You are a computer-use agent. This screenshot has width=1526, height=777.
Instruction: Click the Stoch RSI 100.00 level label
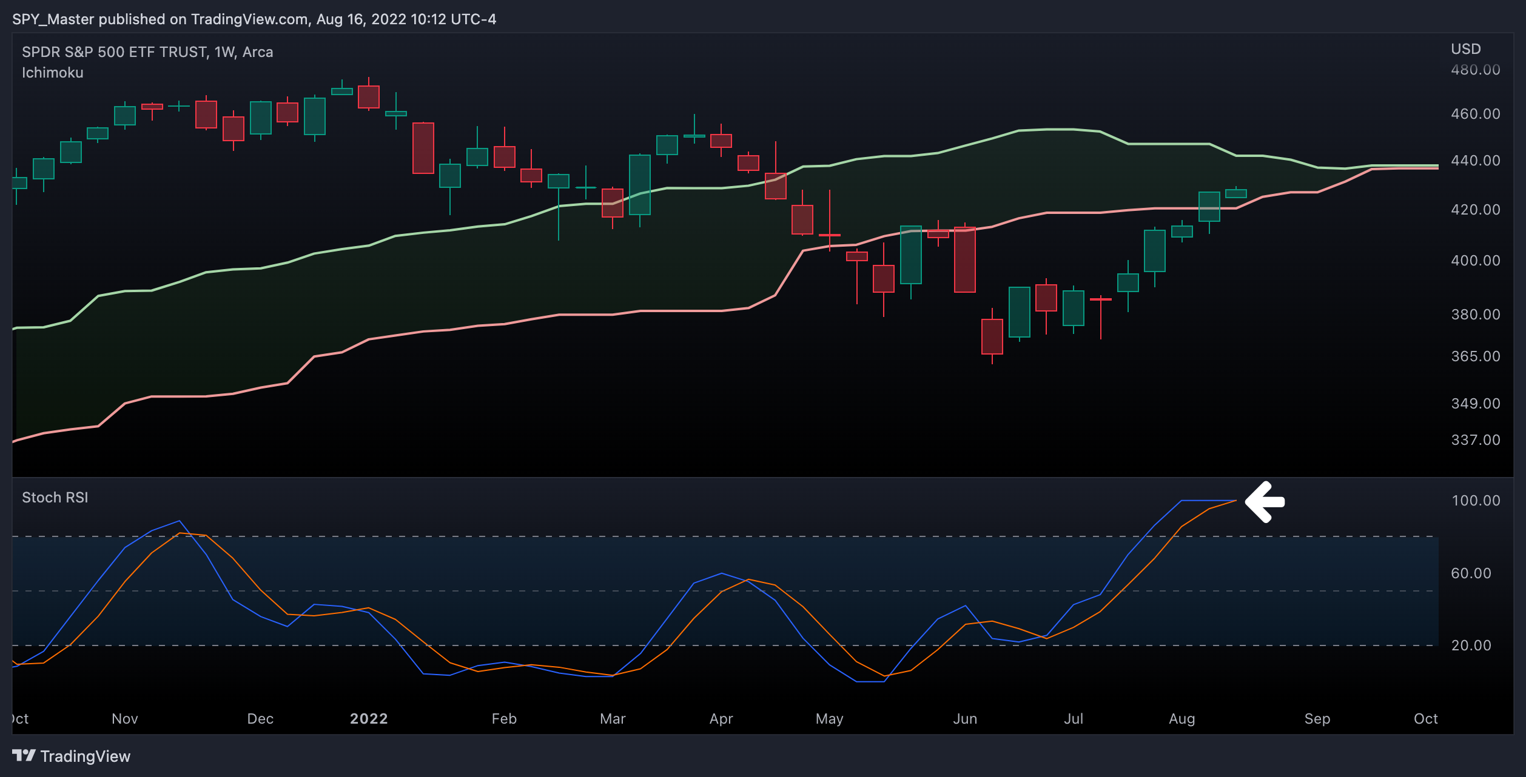(x=1476, y=501)
